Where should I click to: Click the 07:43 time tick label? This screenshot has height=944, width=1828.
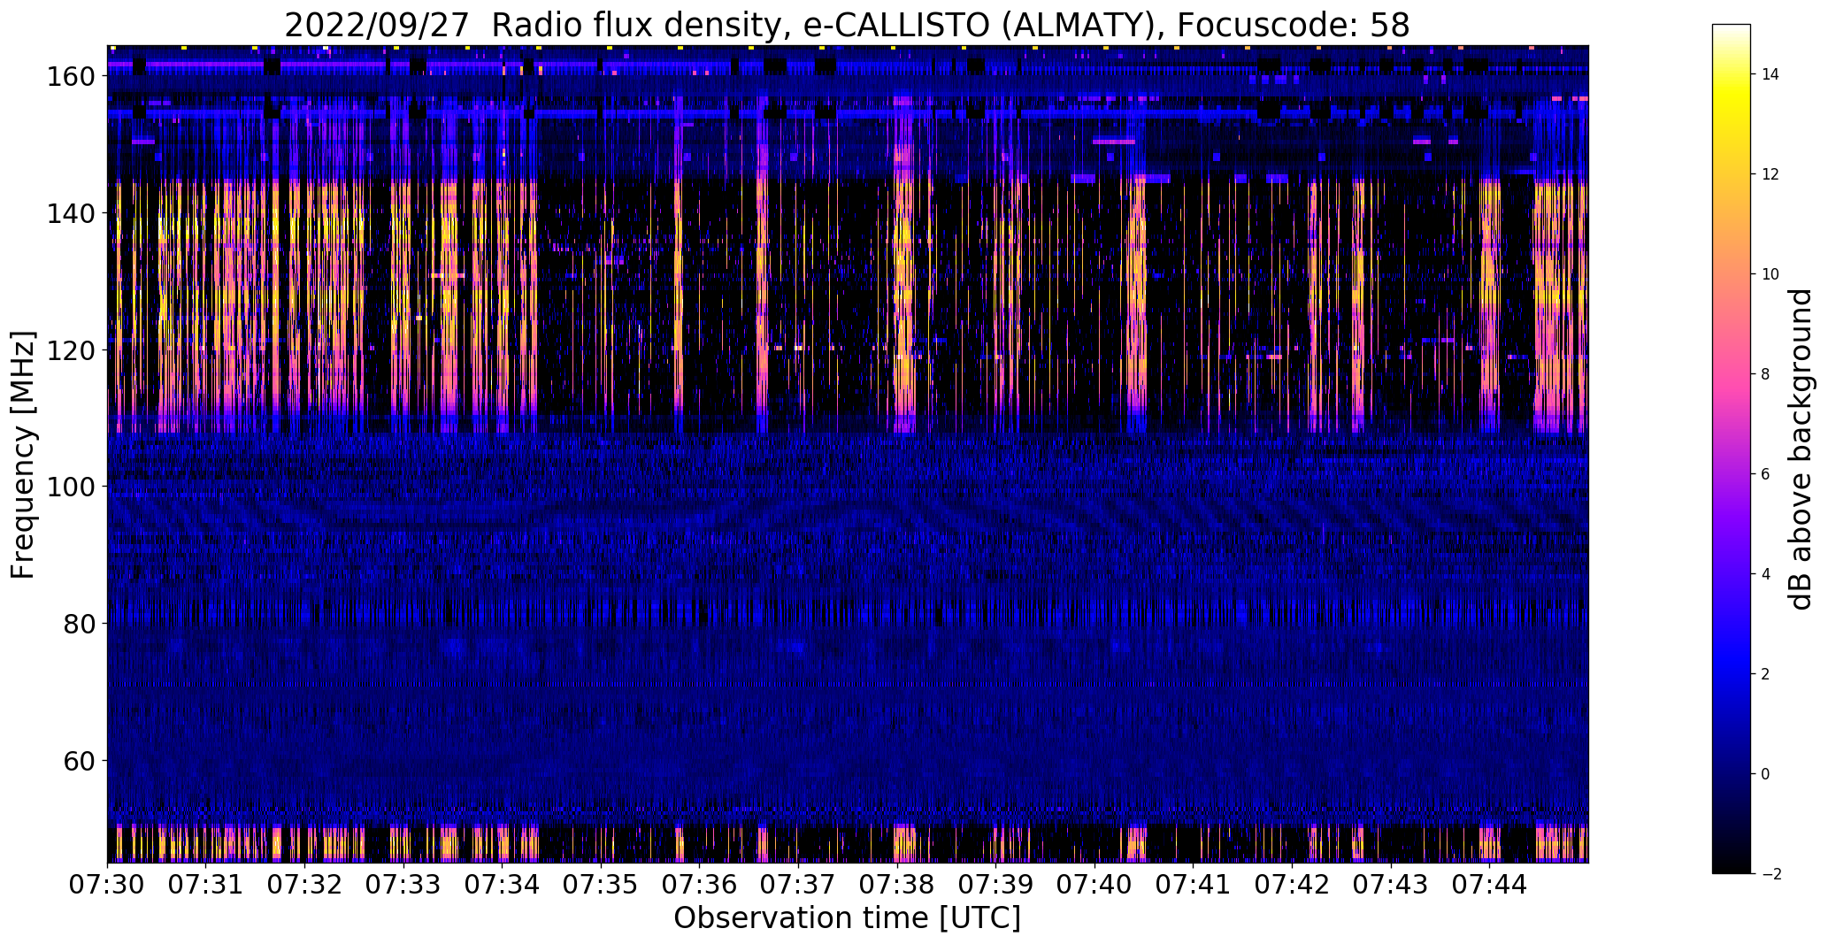[x=1391, y=883]
